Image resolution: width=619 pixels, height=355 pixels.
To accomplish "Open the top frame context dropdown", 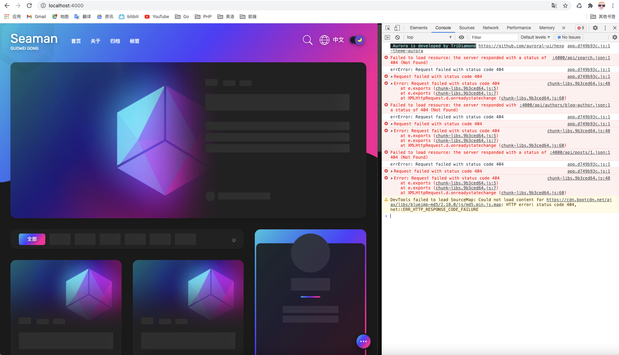I will tap(429, 37).
